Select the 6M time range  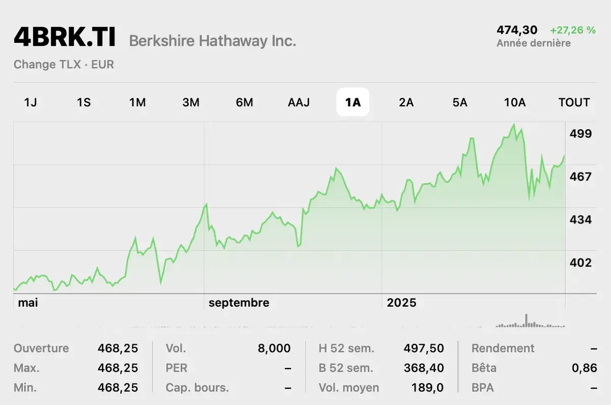click(244, 102)
